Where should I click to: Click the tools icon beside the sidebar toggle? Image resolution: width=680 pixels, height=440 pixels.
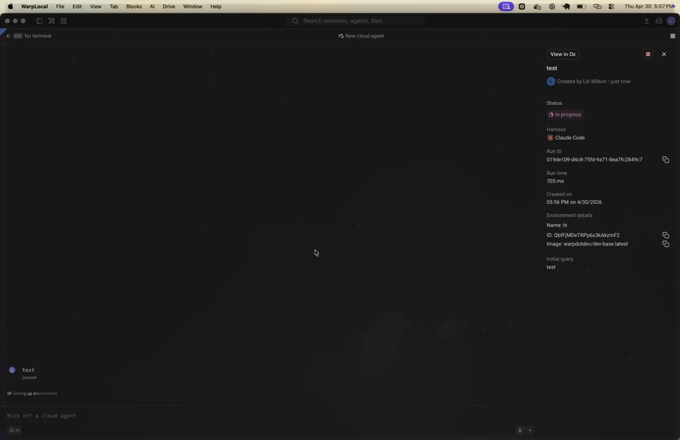51,21
